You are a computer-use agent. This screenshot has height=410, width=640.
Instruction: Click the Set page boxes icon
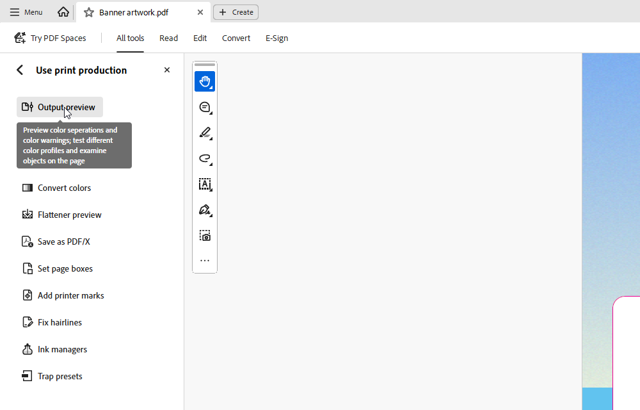pyautogui.click(x=28, y=268)
